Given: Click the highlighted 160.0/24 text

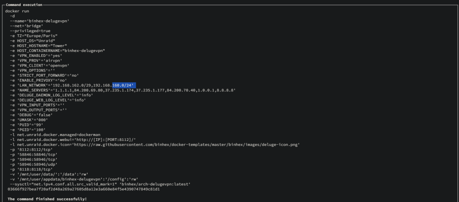Looking at the screenshot, I should [124, 85].
